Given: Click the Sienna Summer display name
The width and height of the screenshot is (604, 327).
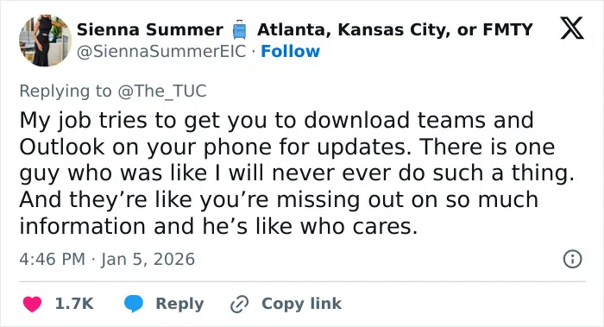Looking at the screenshot, I should point(150,29).
